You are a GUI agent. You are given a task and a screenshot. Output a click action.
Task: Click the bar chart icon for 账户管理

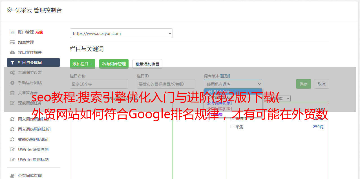click(12, 32)
